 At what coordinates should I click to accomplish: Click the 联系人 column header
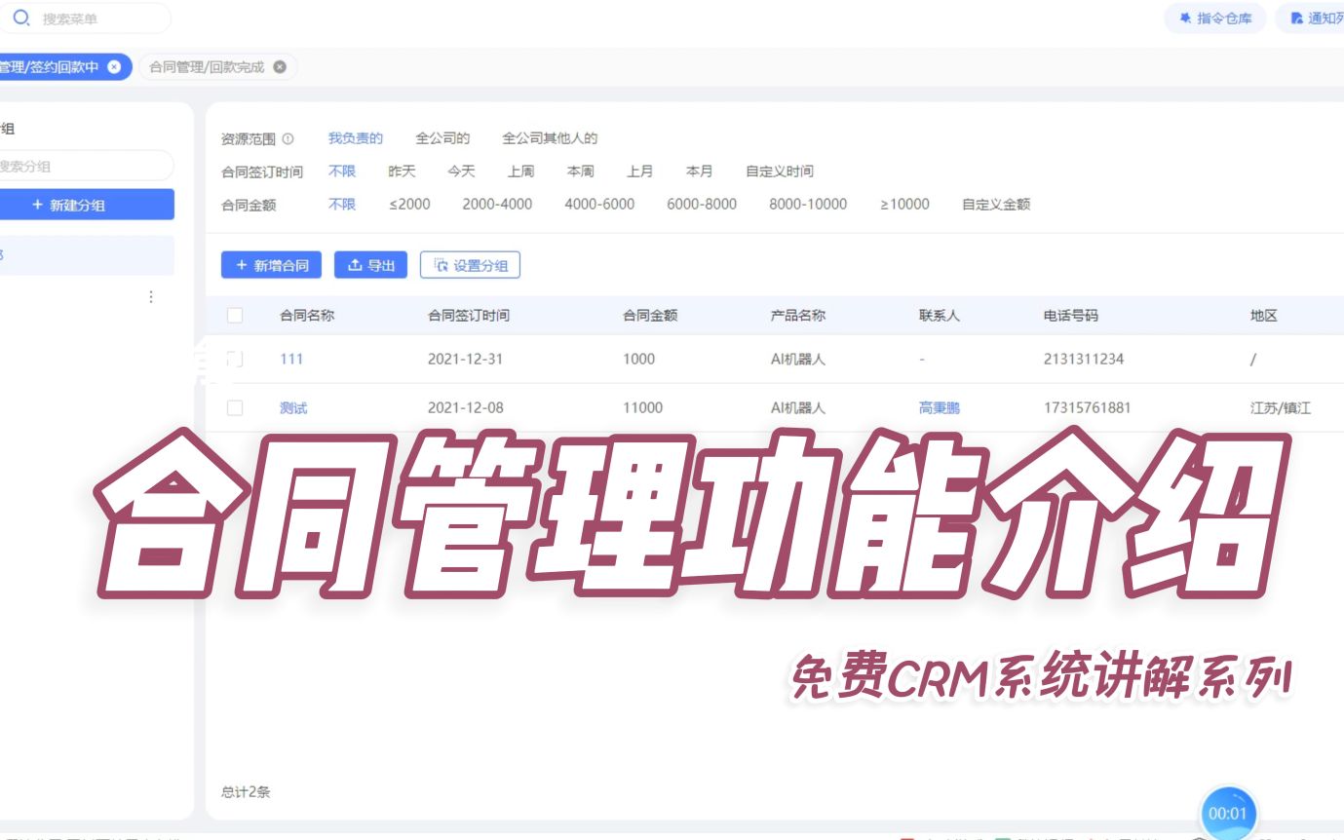click(940, 316)
